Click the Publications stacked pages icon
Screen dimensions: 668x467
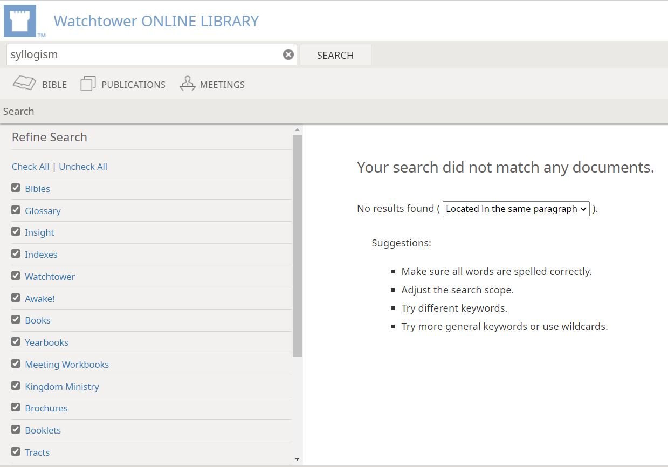point(88,84)
